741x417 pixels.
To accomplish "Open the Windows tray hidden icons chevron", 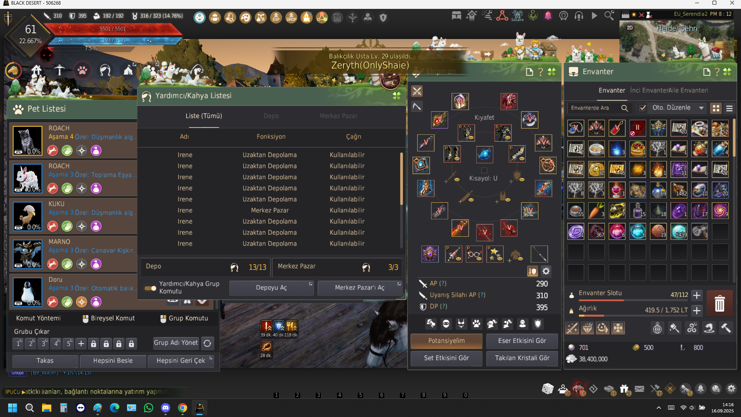I will click(x=659, y=408).
